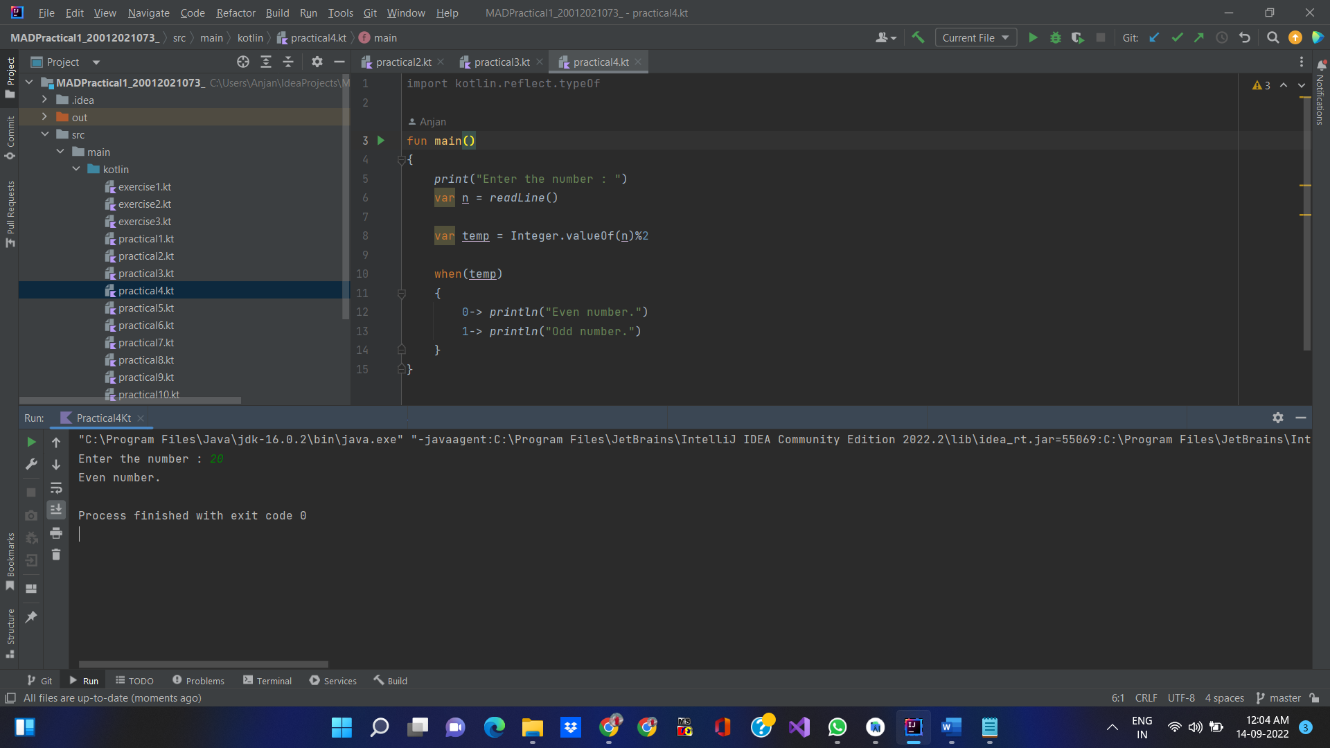Toggle soft-wrap in the console output
Screen dimensions: 1330x748
[56, 488]
